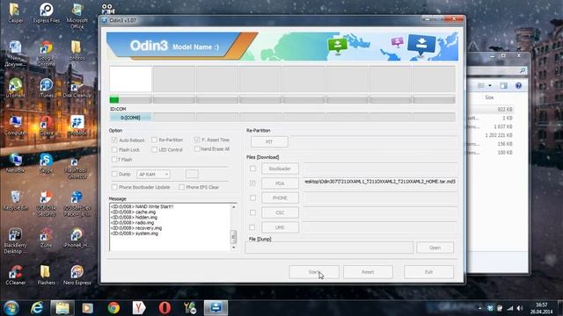The image size is (563, 316).
Task: Click the Open dump file button
Action: pyautogui.click(x=435, y=248)
